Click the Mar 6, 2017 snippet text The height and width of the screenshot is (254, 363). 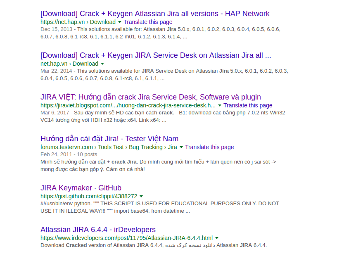click(x=164, y=116)
